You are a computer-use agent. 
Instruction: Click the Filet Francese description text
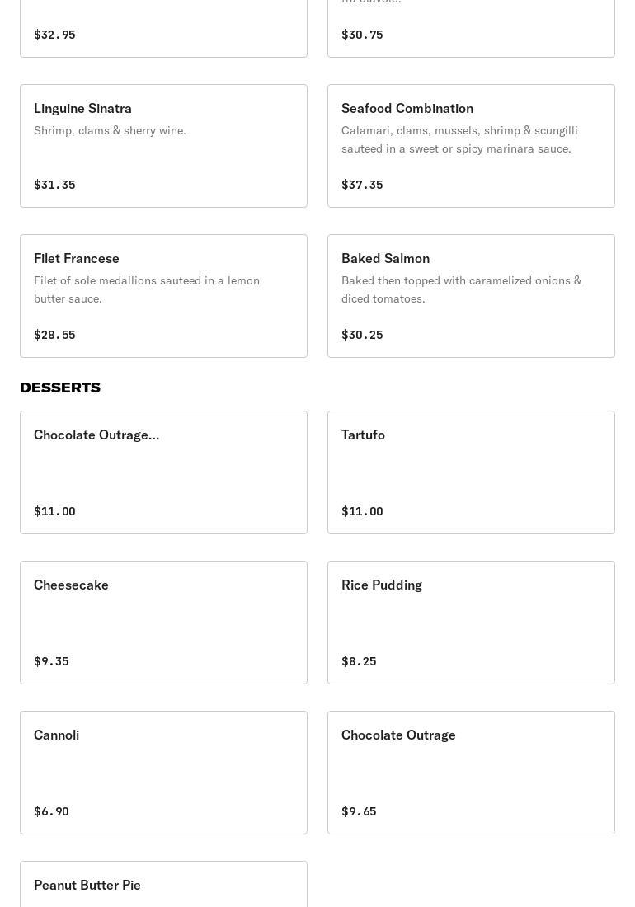147,289
